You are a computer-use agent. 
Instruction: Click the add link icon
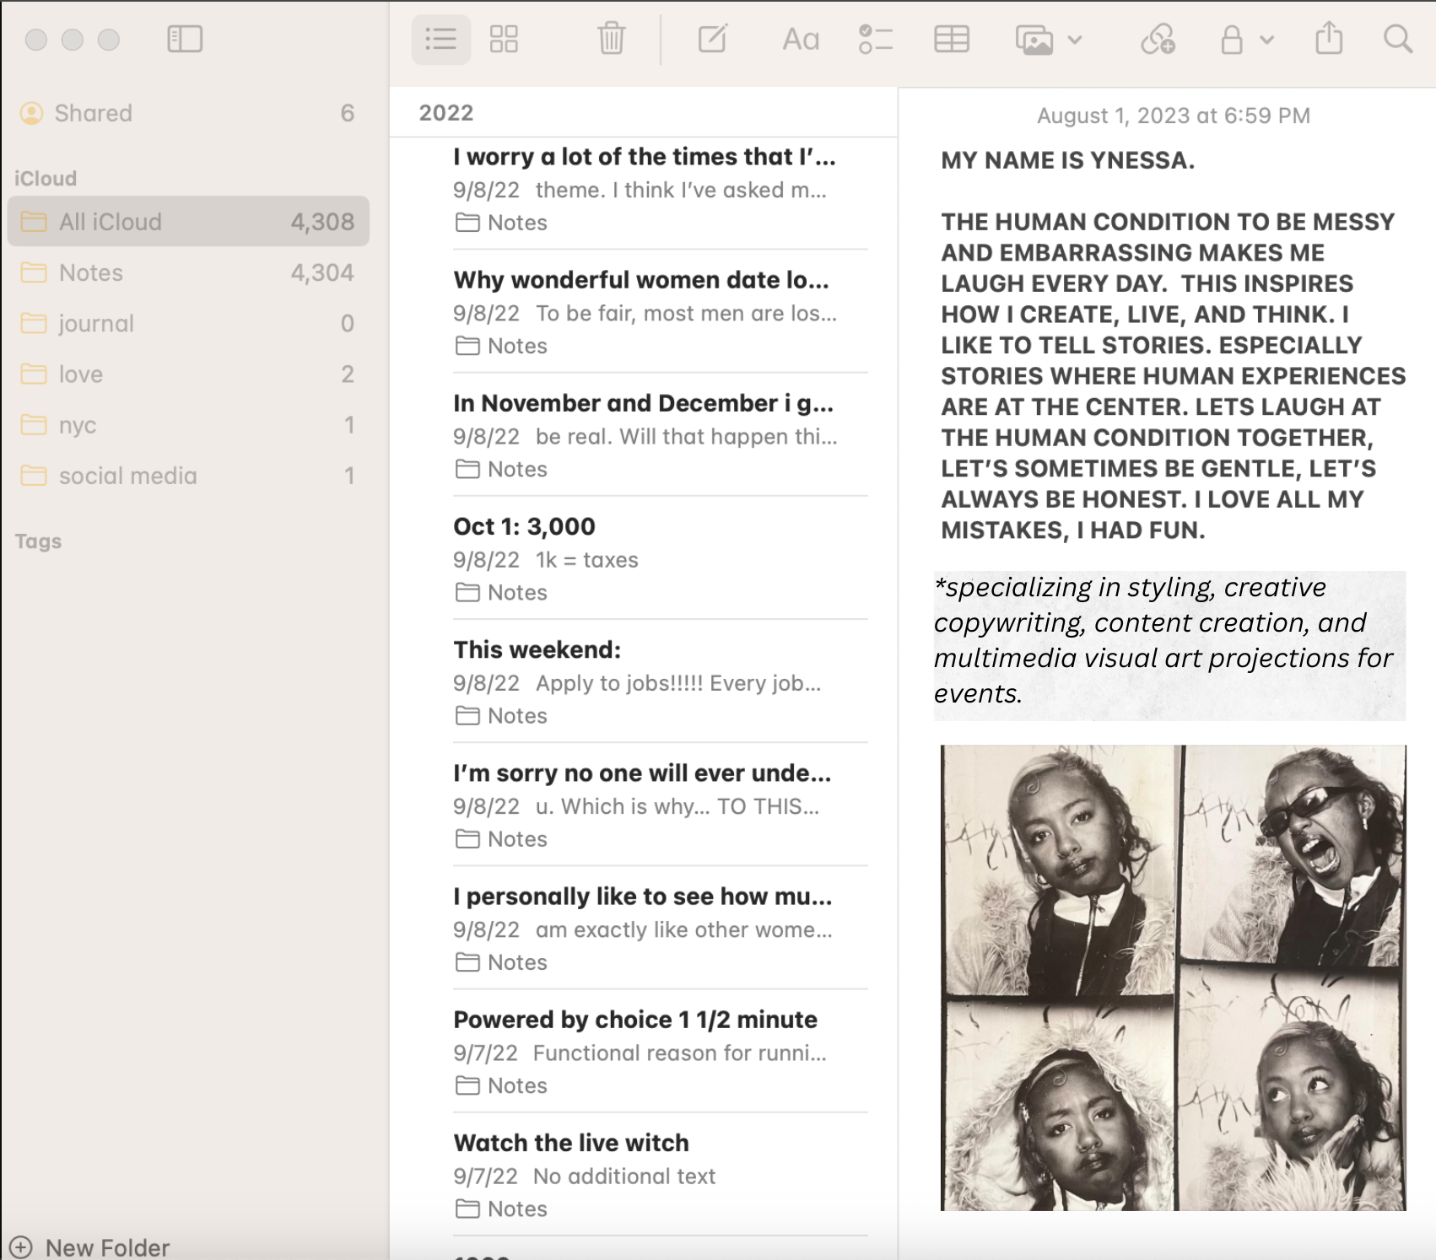[1158, 39]
